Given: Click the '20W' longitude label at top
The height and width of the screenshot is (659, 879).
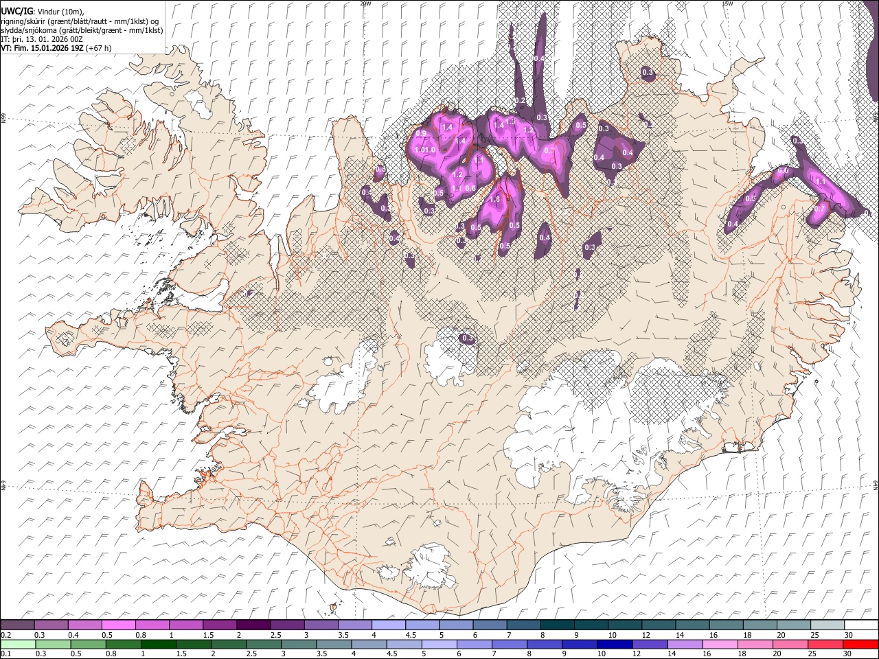Looking at the screenshot, I should (x=365, y=3).
